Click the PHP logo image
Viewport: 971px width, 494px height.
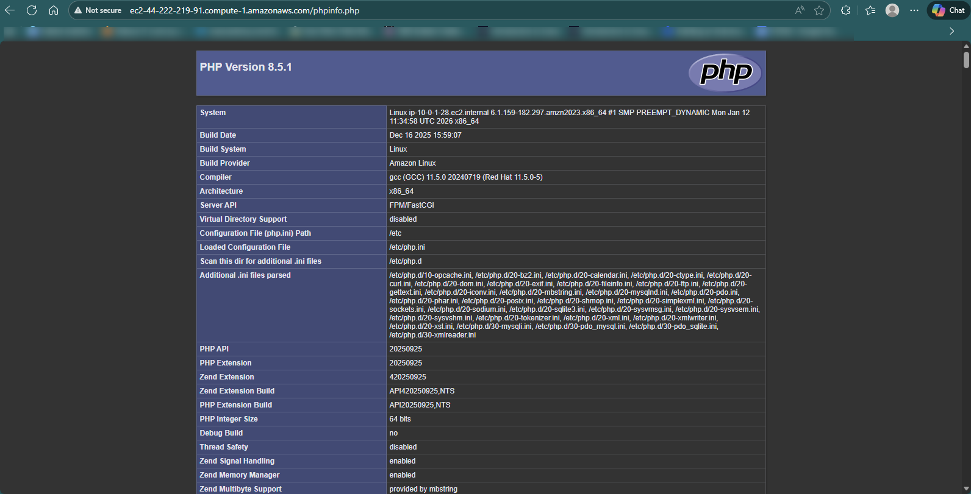[725, 72]
